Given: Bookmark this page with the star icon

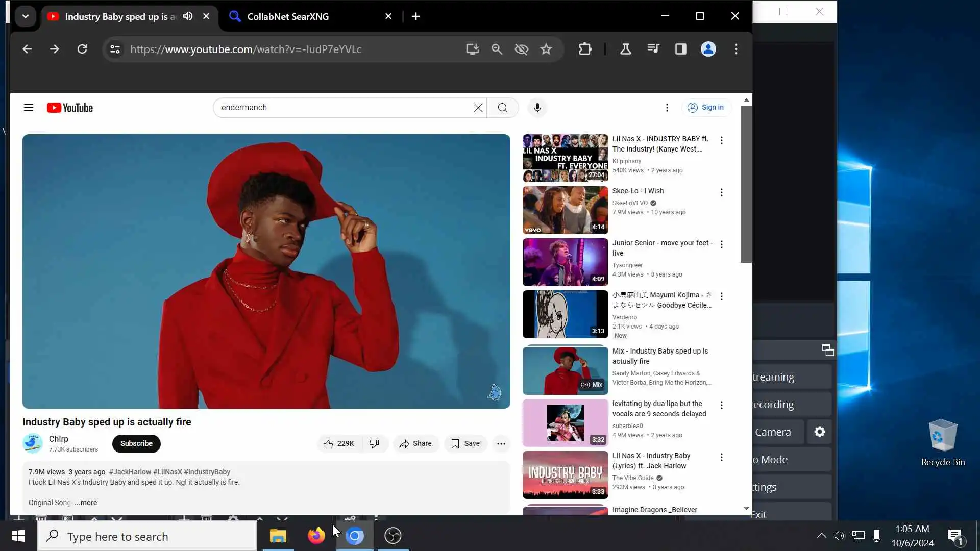Looking at the screenshot, I should click(x=546, y=49).
